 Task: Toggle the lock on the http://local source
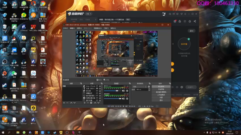100,86
